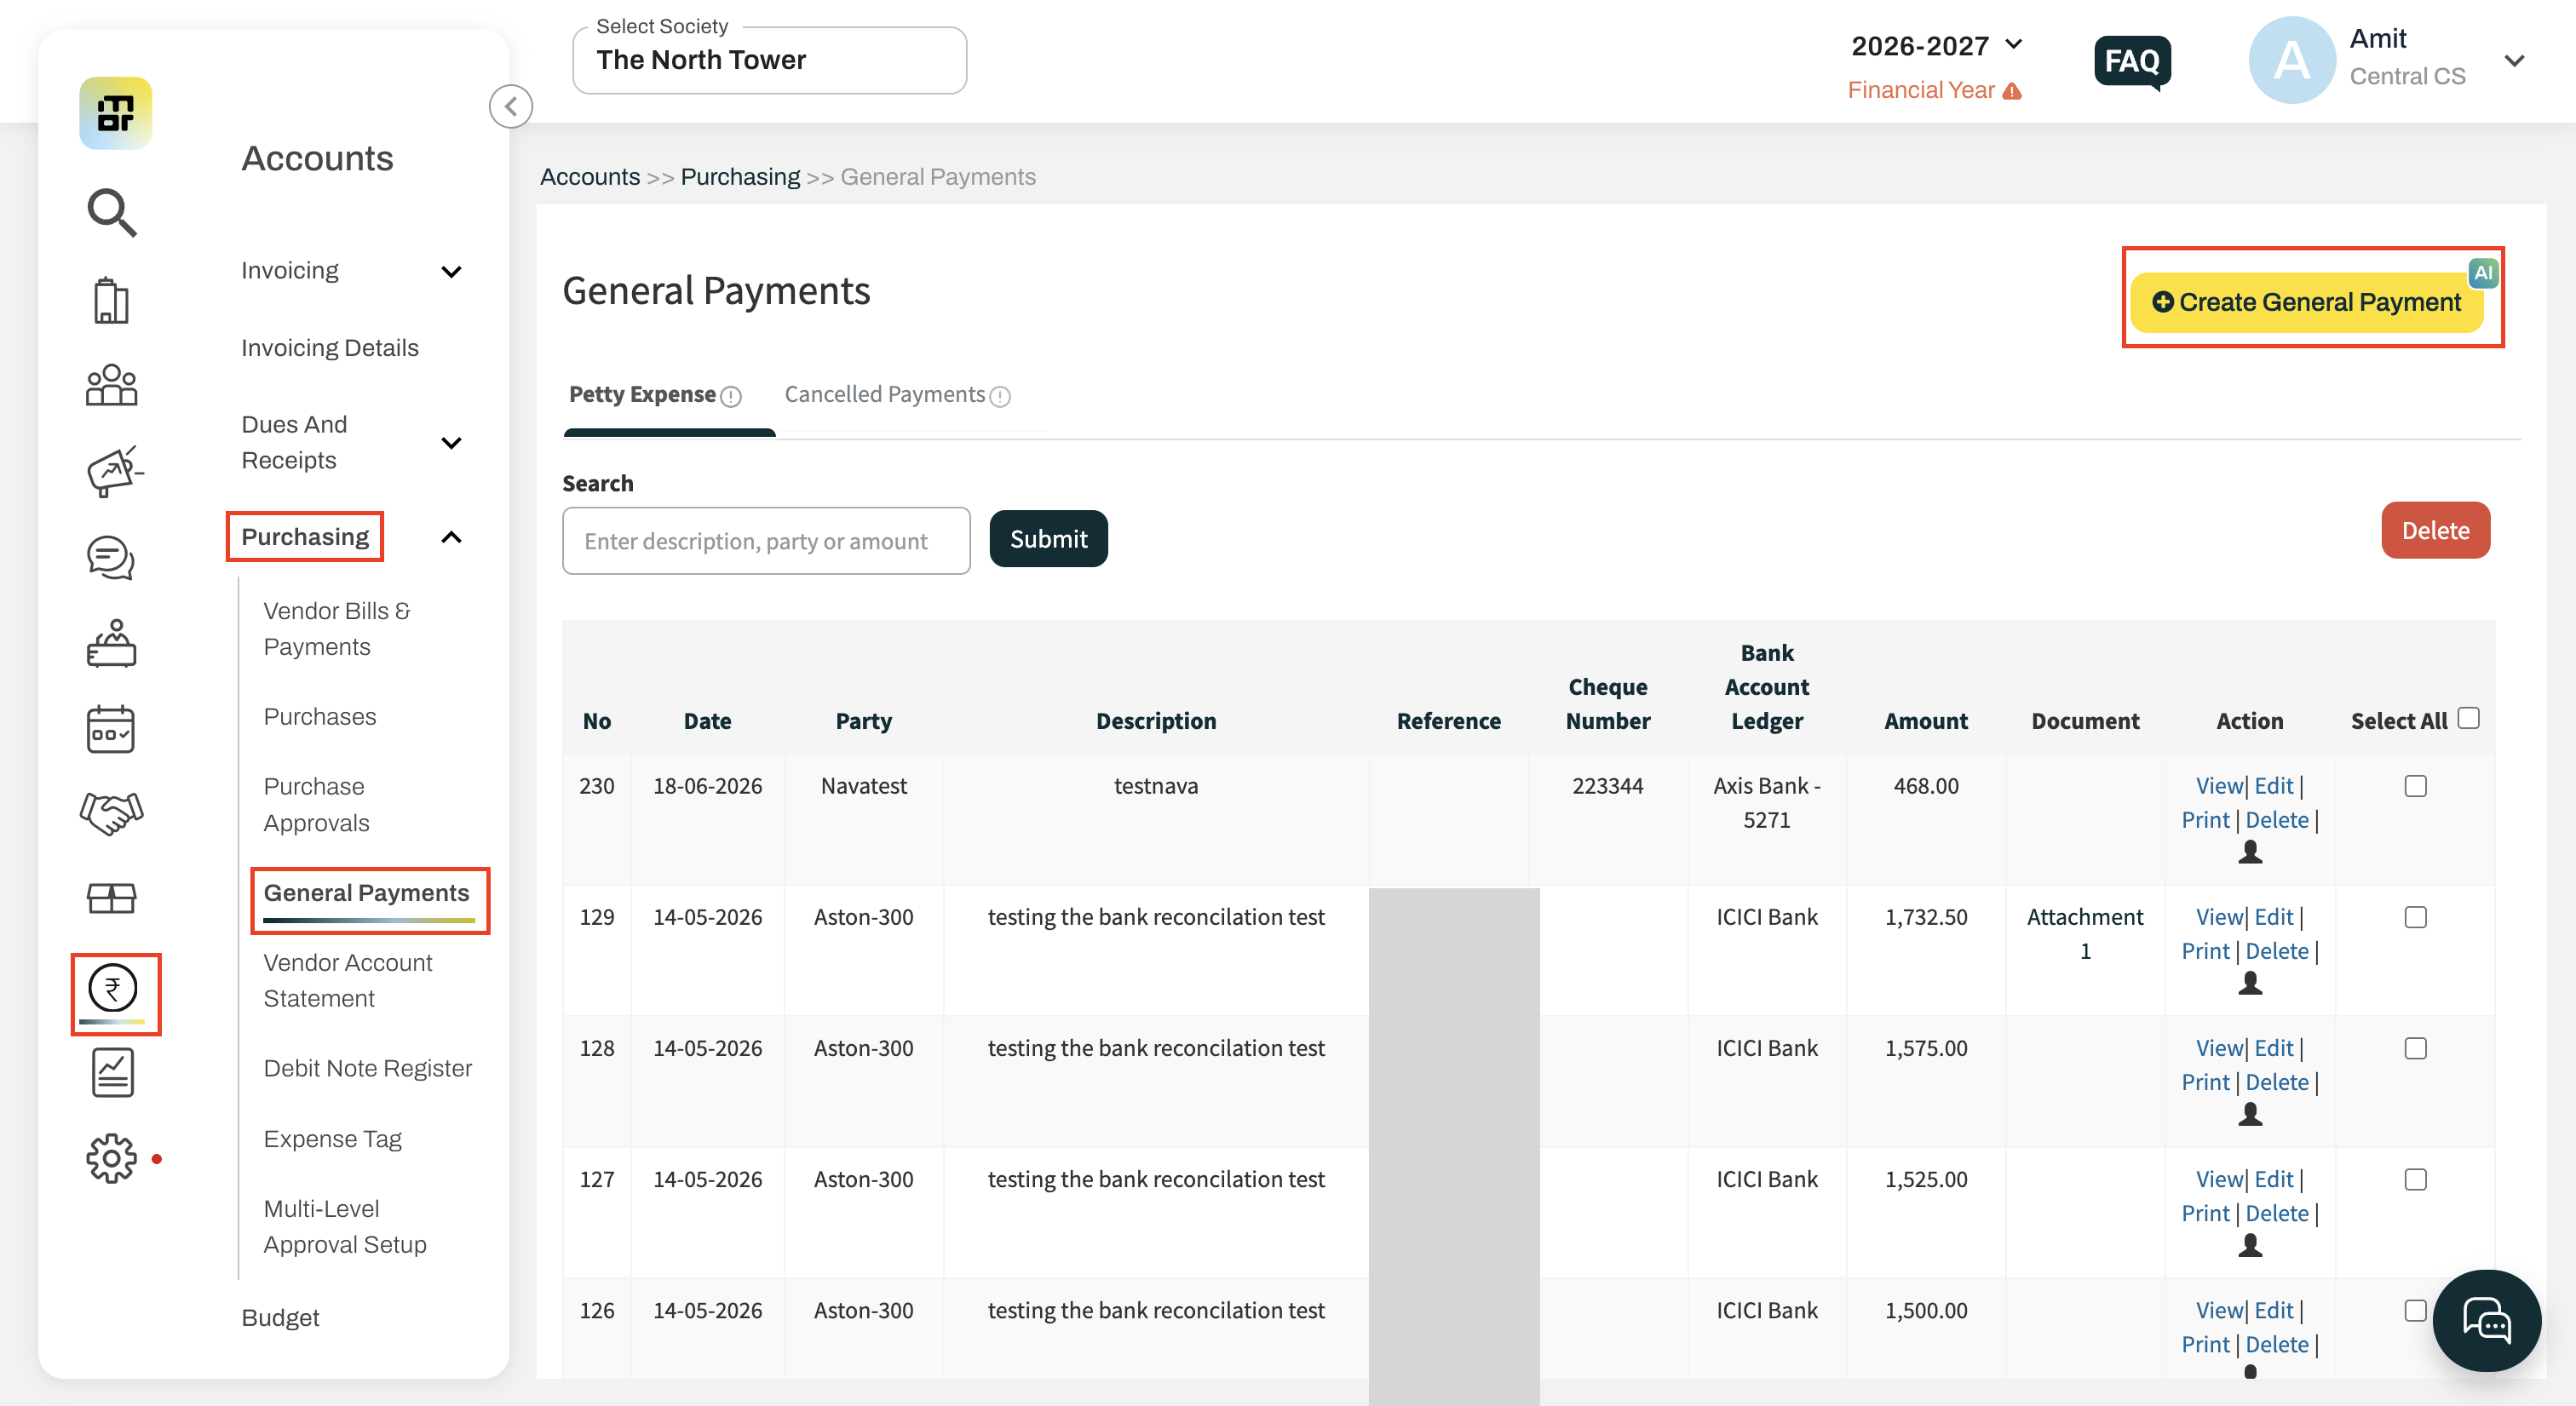
Task: Click the Accounts breadcrumb link
Action: (x=590, y=177)
